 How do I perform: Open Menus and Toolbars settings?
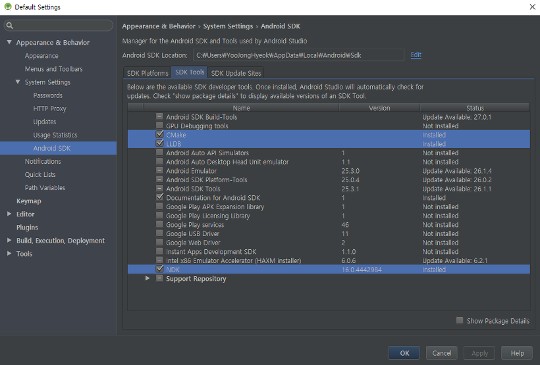54,69
